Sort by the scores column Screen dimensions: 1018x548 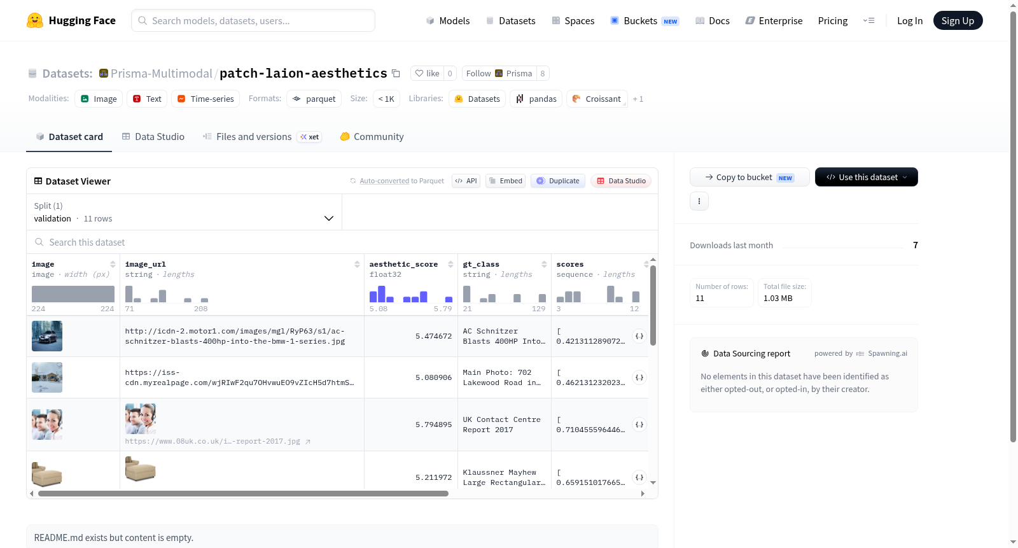(646, 264)
